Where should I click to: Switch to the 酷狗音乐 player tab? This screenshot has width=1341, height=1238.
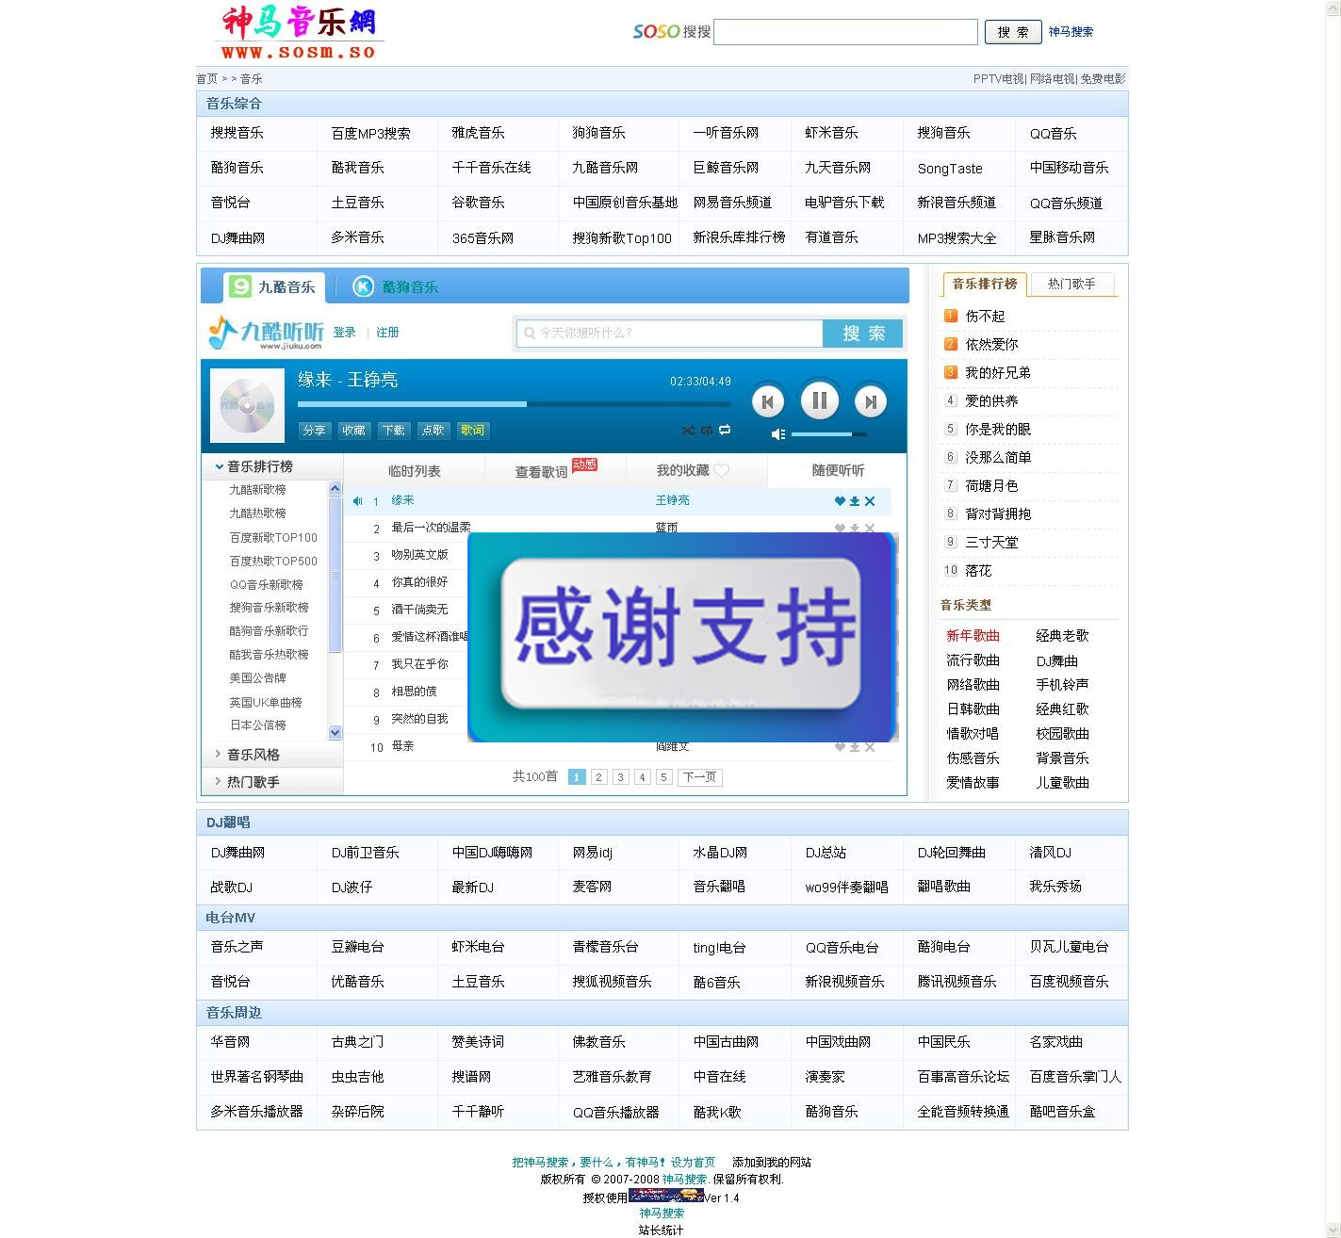tap(396, 287)
